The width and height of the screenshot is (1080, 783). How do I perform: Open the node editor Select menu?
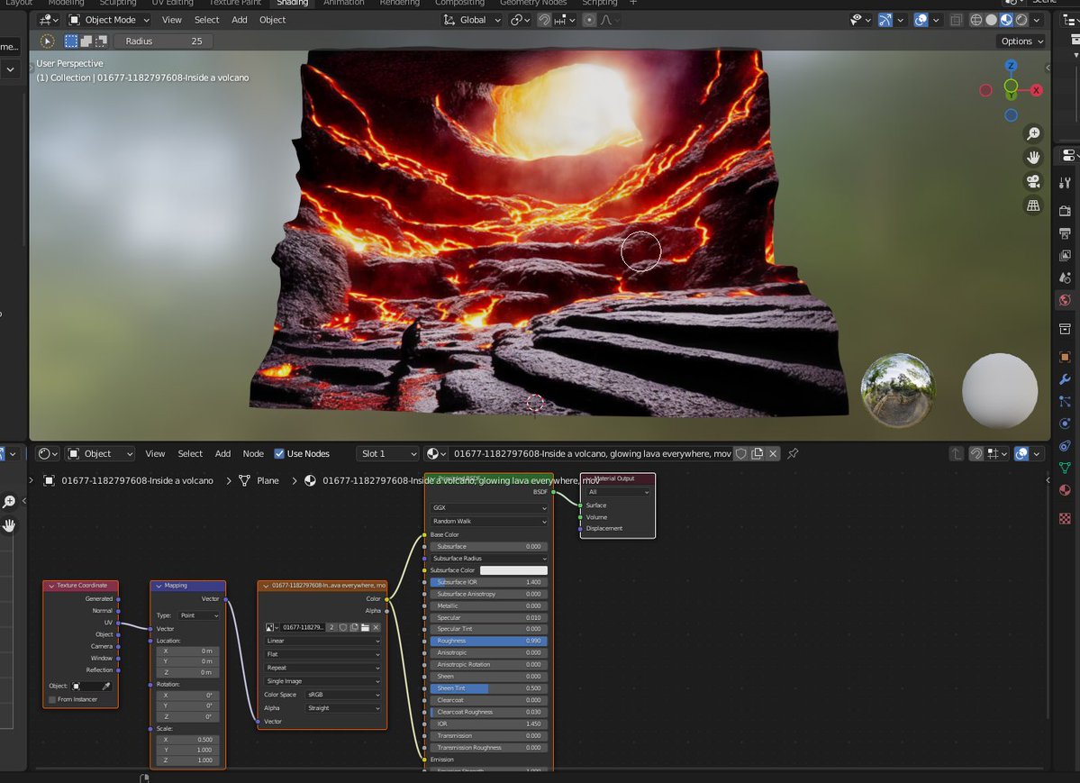coord(190,453)
